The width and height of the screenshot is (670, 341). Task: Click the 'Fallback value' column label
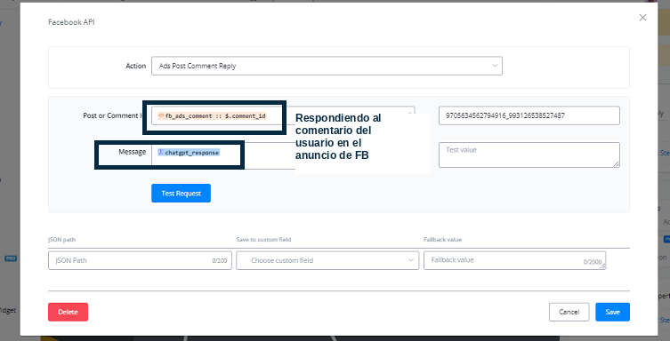point(443,240)
